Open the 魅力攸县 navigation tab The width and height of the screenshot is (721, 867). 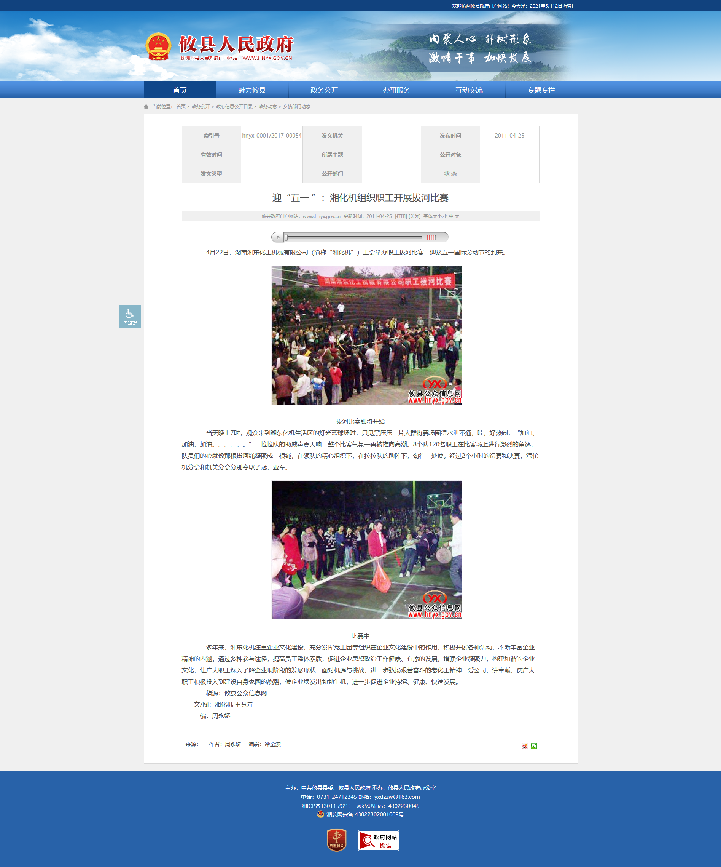pos(251,90)
